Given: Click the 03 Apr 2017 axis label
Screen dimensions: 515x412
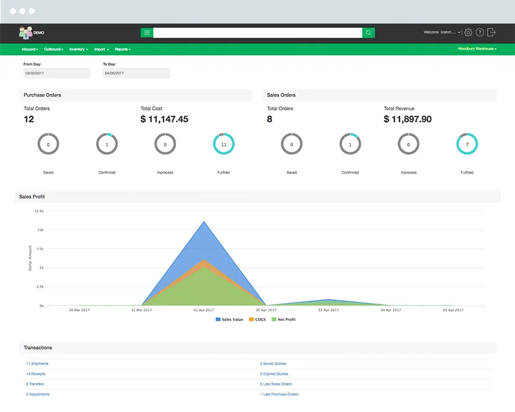Looking at the screenshot, I should [x=328, y=310].
